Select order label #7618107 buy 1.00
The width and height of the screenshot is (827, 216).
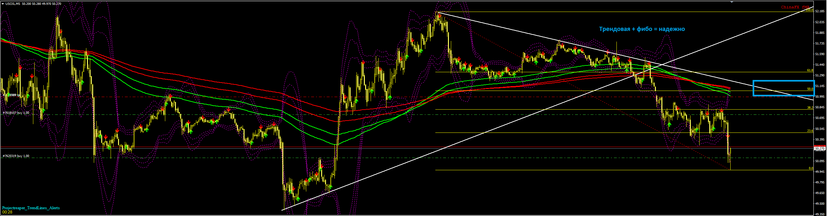click(16, 113)
